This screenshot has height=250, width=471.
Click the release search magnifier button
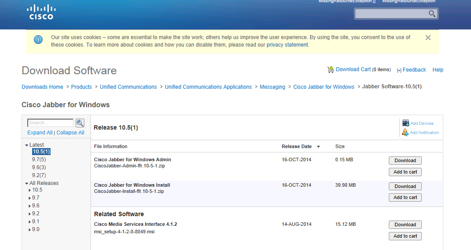click(80, 123)
